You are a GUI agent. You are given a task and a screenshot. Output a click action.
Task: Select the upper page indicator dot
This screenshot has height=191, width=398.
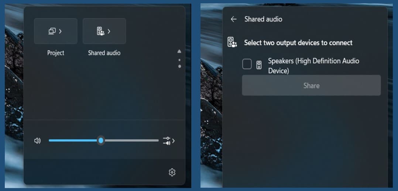tap(179, 60)
